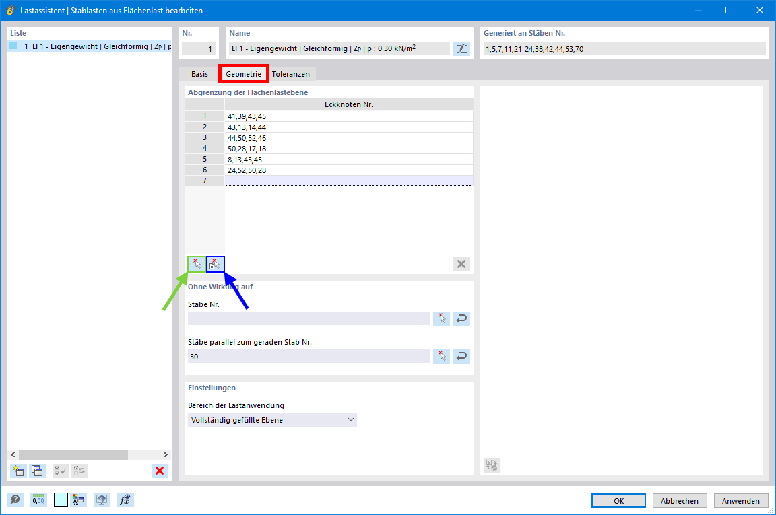Click generated members field 1,5,7,11,21-24
Screen dimensions: 776x515
[624, 49]
